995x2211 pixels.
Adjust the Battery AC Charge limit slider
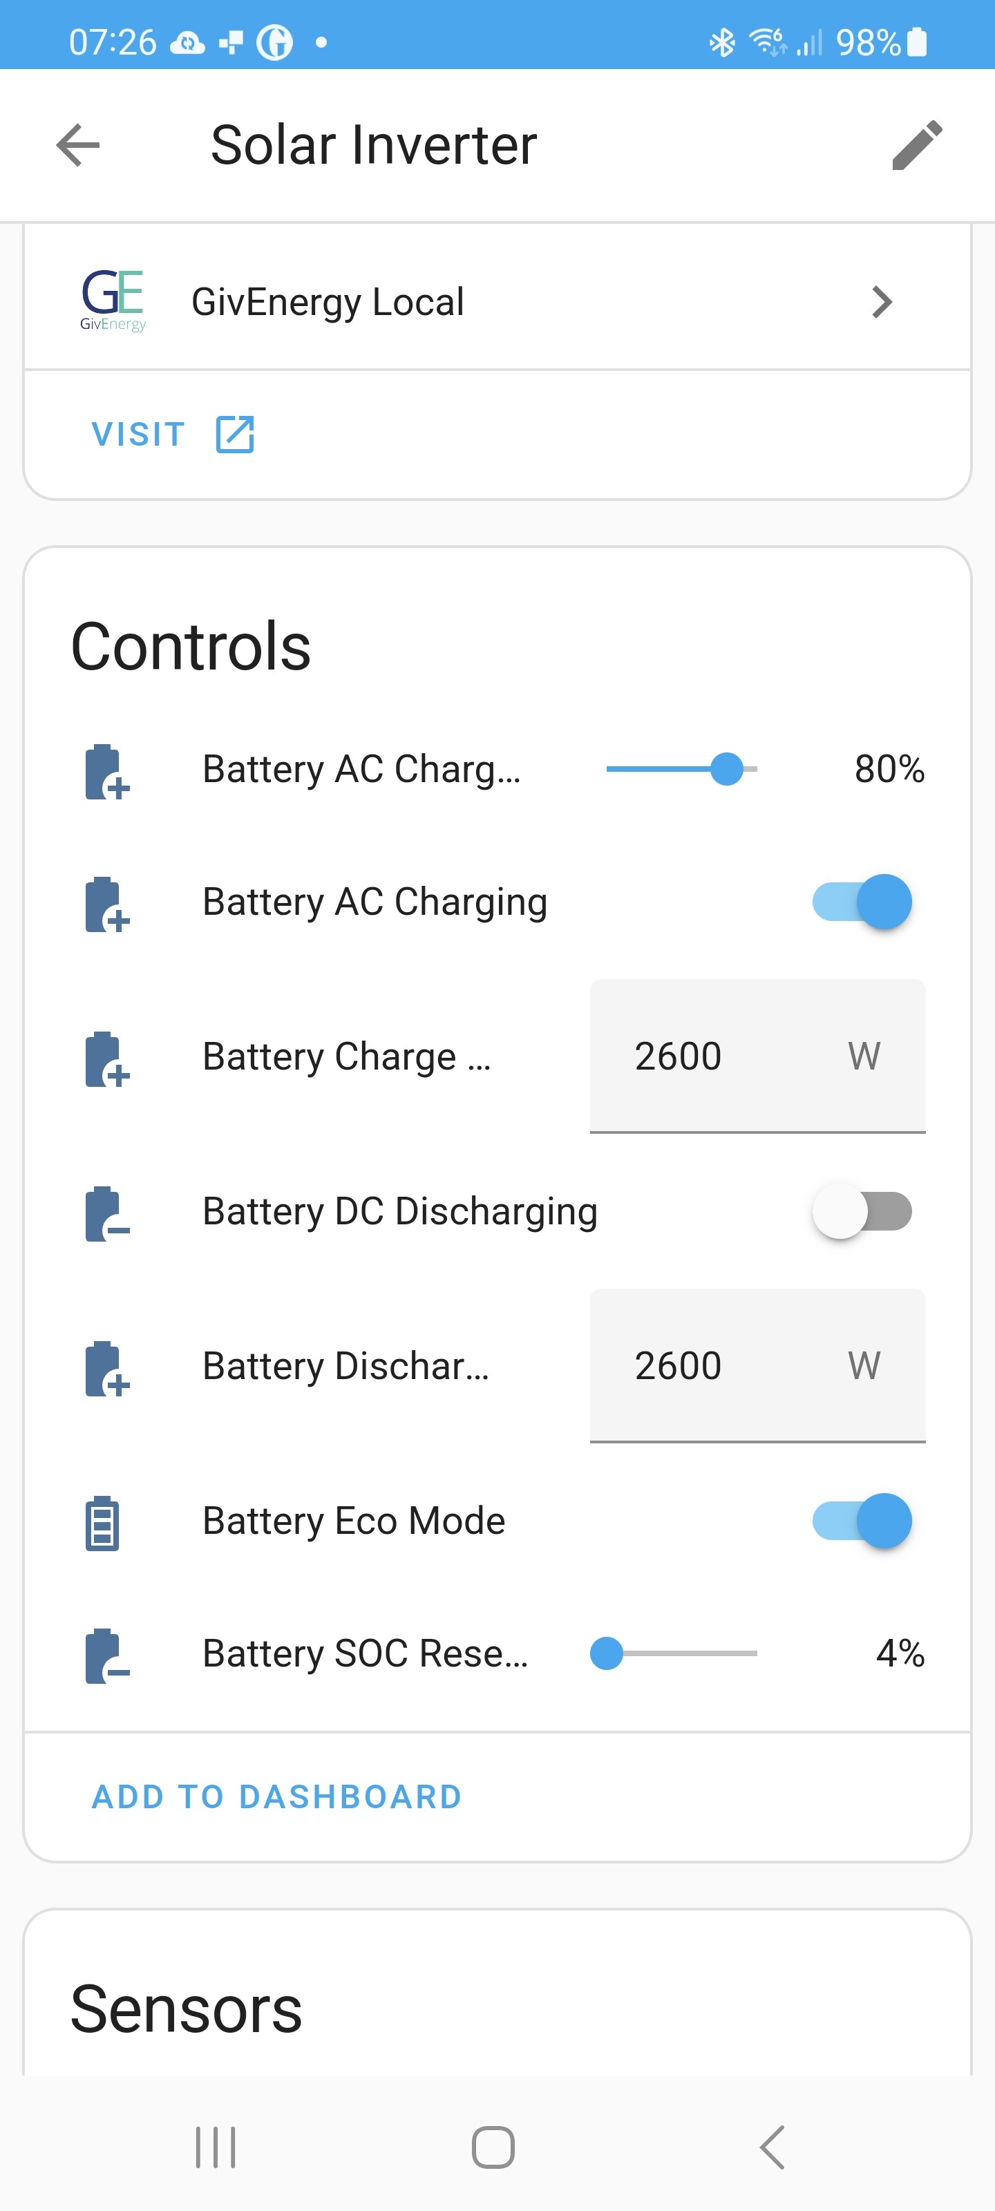click(x=682, y=768)
